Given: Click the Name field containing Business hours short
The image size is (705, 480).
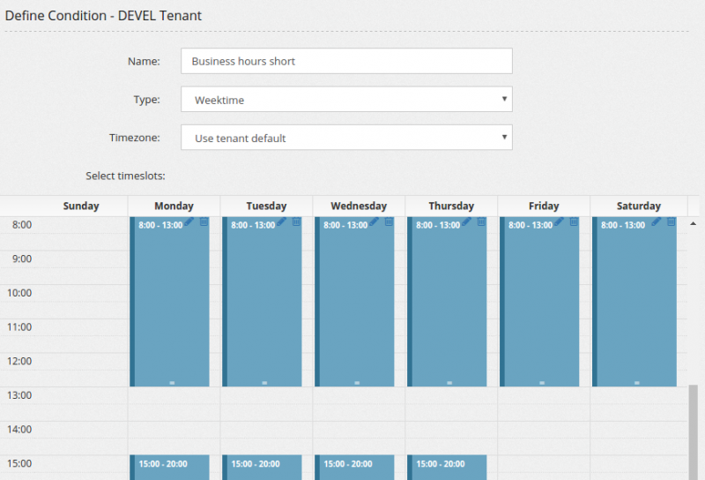Looking at the screenshot, I should 346,61.
